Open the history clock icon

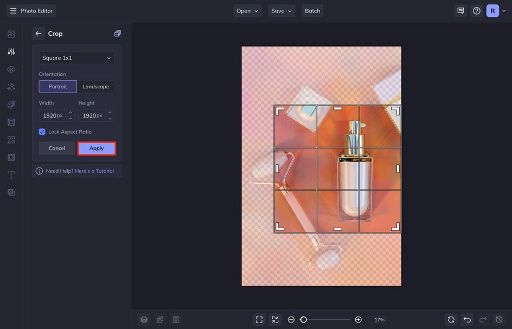499,320
